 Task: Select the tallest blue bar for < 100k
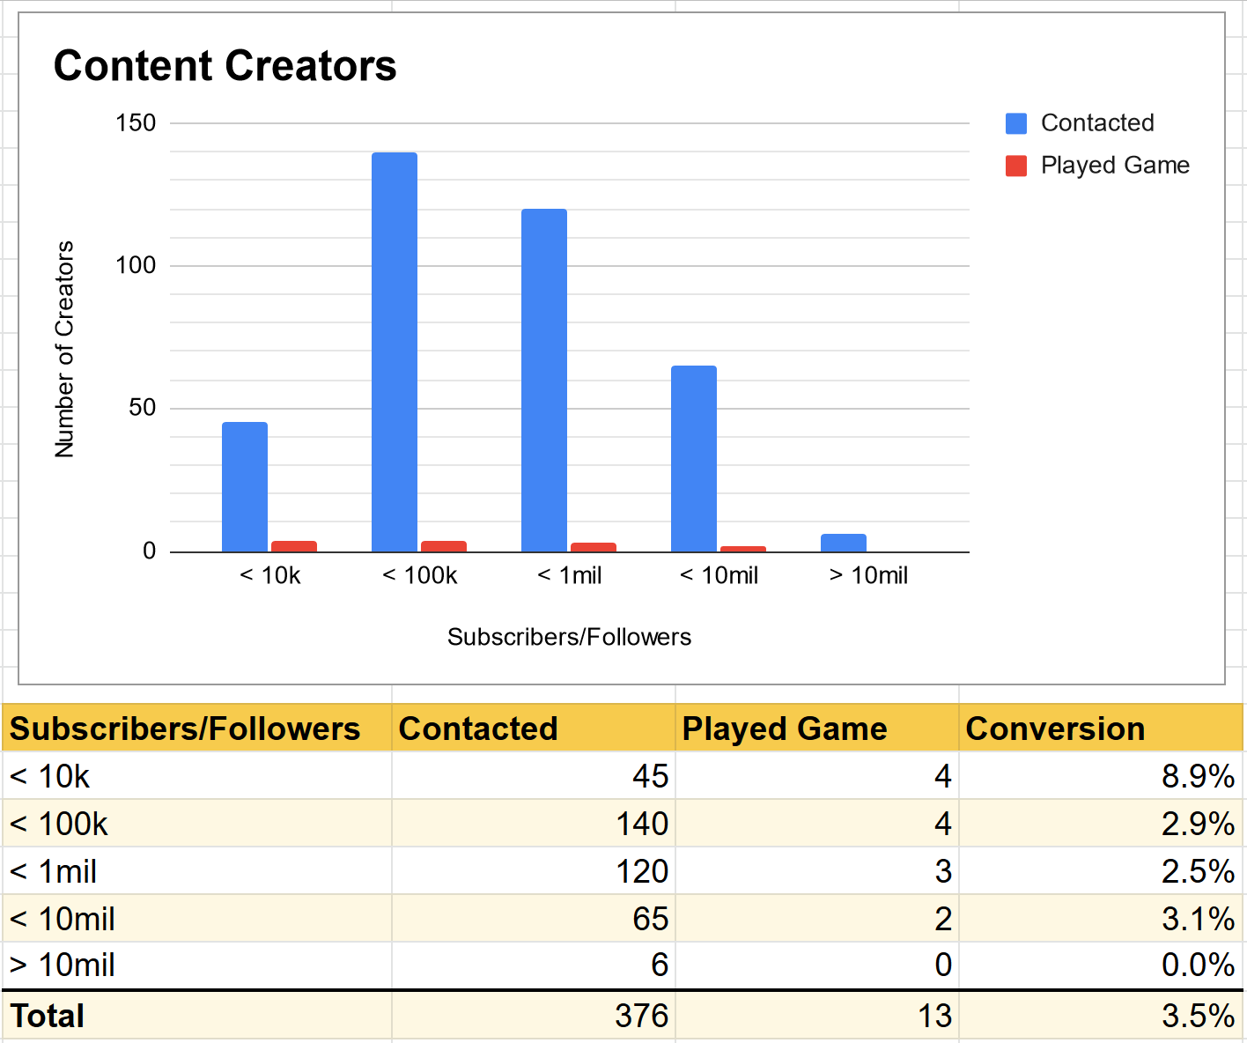point(395,352)
